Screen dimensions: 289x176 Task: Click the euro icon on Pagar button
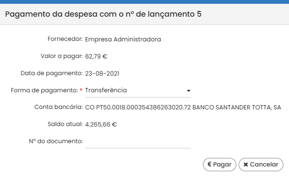point(209,164)
